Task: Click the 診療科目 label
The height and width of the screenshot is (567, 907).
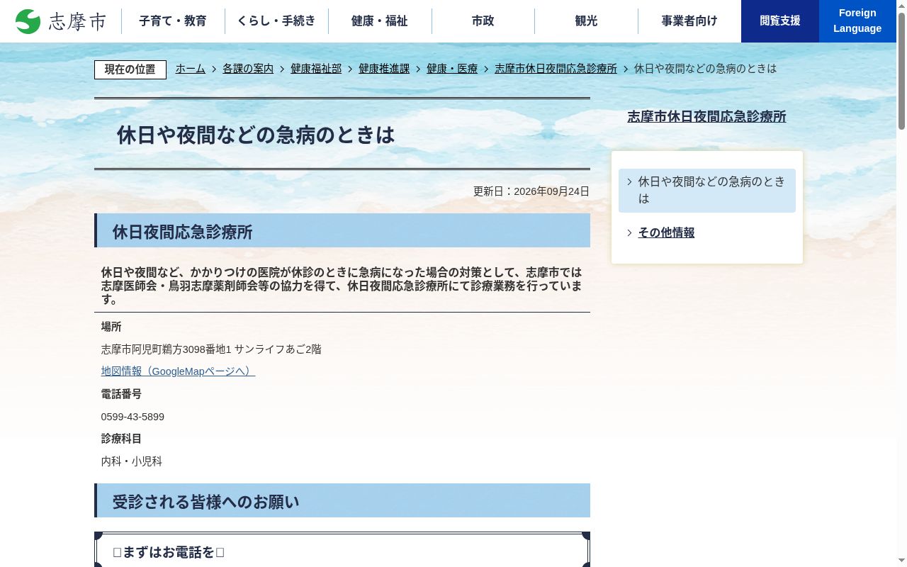Action: coord(121,439)
